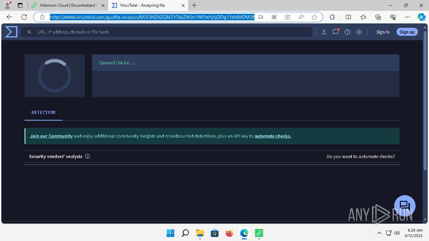Viewport: 429px width, 241px height.
Task: Go back to the previous page
Action: pos(9,17)
